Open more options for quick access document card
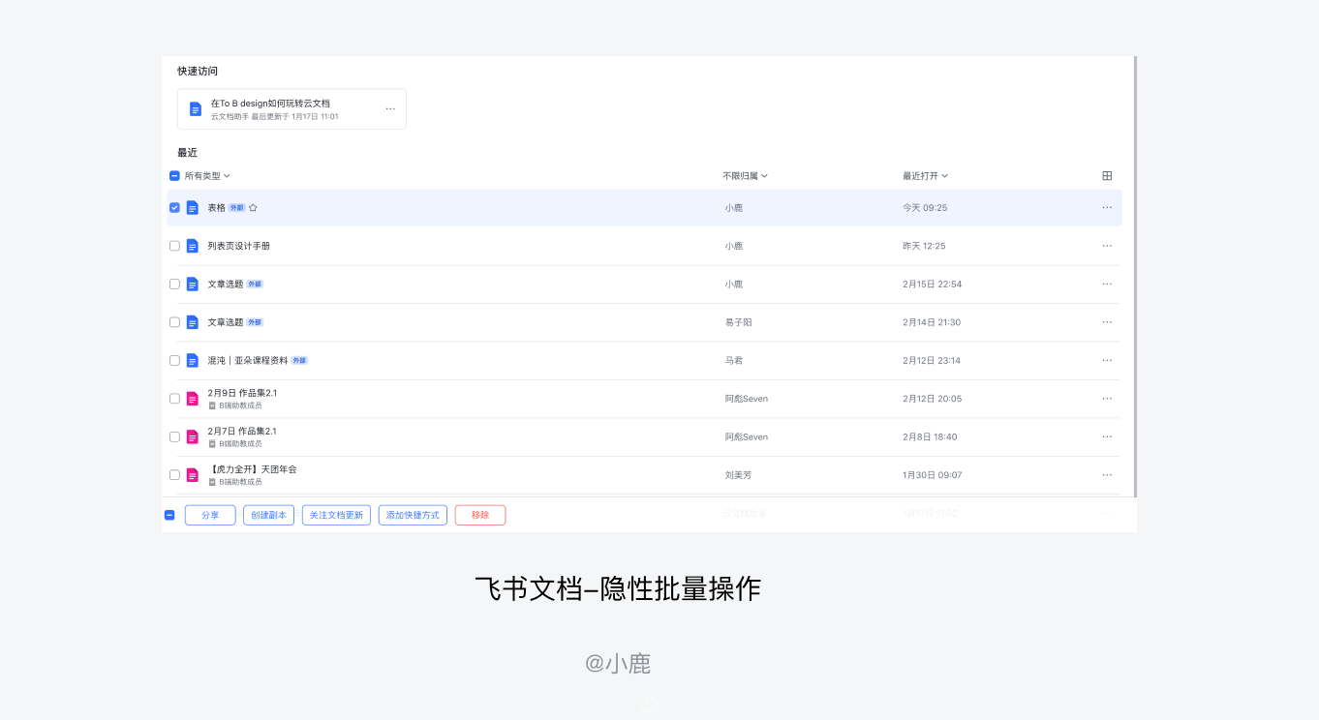 click(x=390, y=109)
